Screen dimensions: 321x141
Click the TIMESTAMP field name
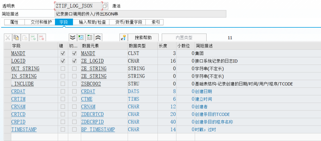click(24, 129)
